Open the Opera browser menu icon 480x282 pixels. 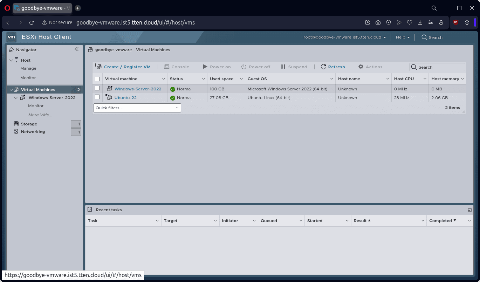point(7,8)
